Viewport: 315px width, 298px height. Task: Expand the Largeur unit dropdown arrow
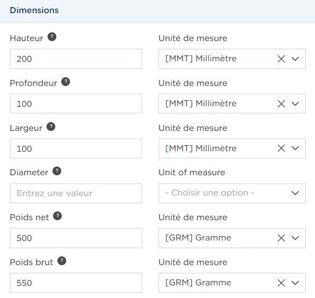(x=295, y=148)
